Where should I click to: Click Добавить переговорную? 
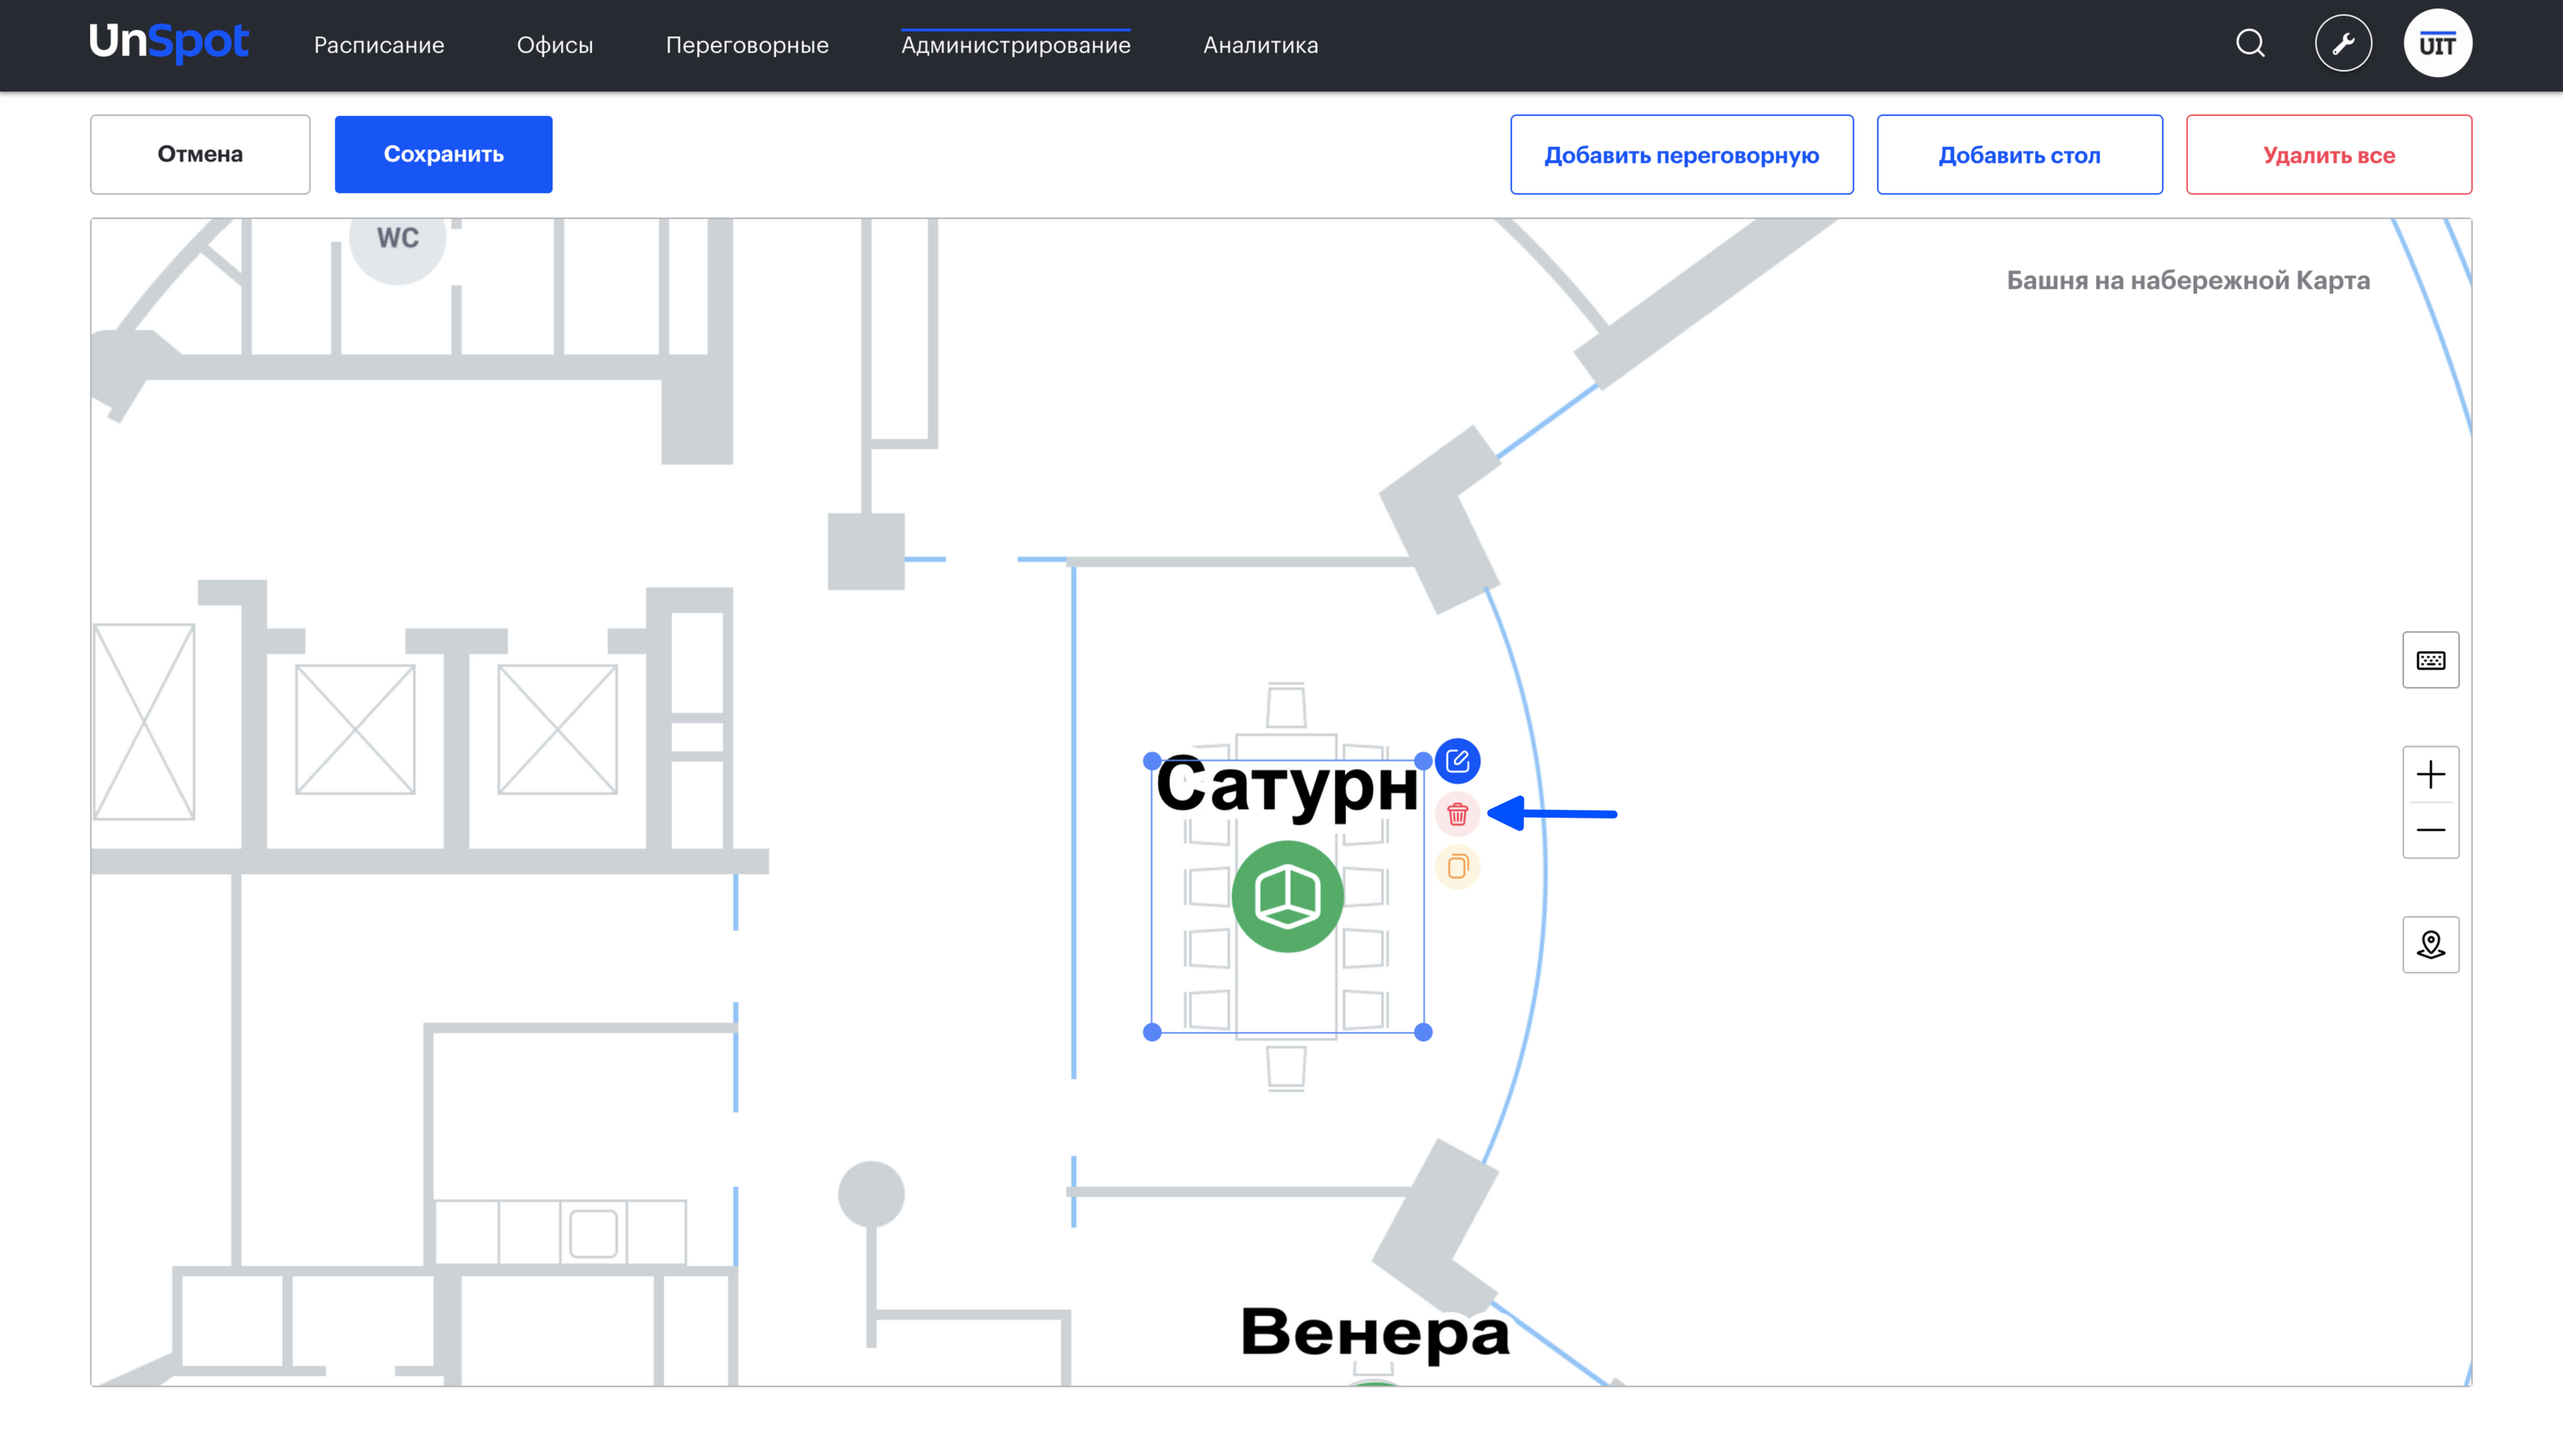1681,154
